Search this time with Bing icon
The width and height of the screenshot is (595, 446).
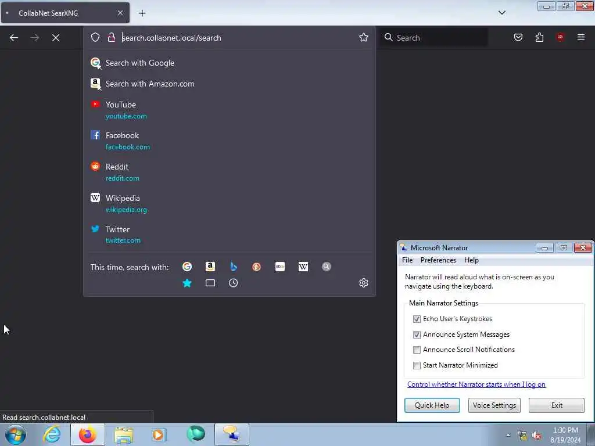click(234, 267)
